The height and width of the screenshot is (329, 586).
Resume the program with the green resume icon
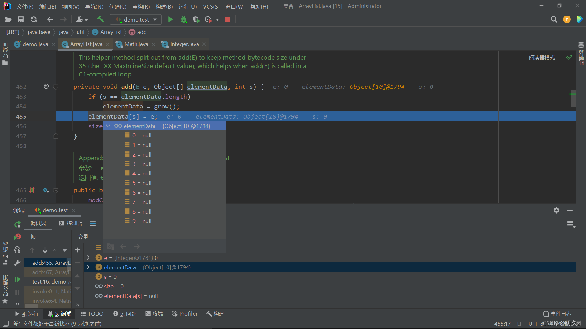click(17, 279)
